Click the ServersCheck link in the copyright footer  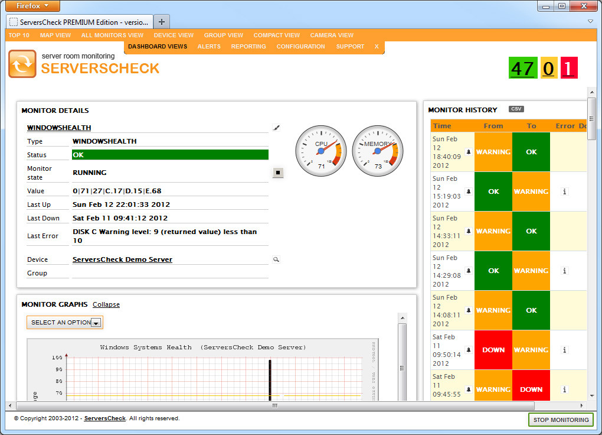(105, 418)
